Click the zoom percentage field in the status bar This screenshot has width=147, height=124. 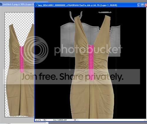(x=39, y=120)
